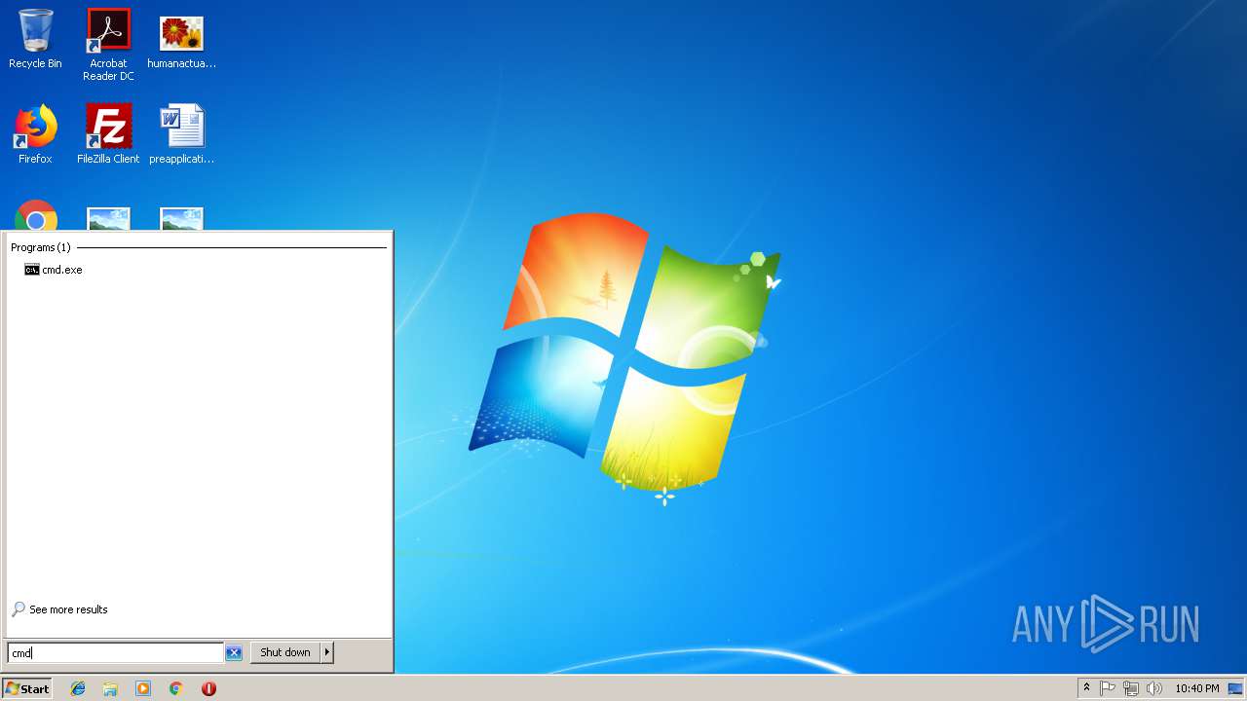Click the red Opera-style taskbar icon
Viewport: 1247px width, 701px height.
[x=208, y=688]
